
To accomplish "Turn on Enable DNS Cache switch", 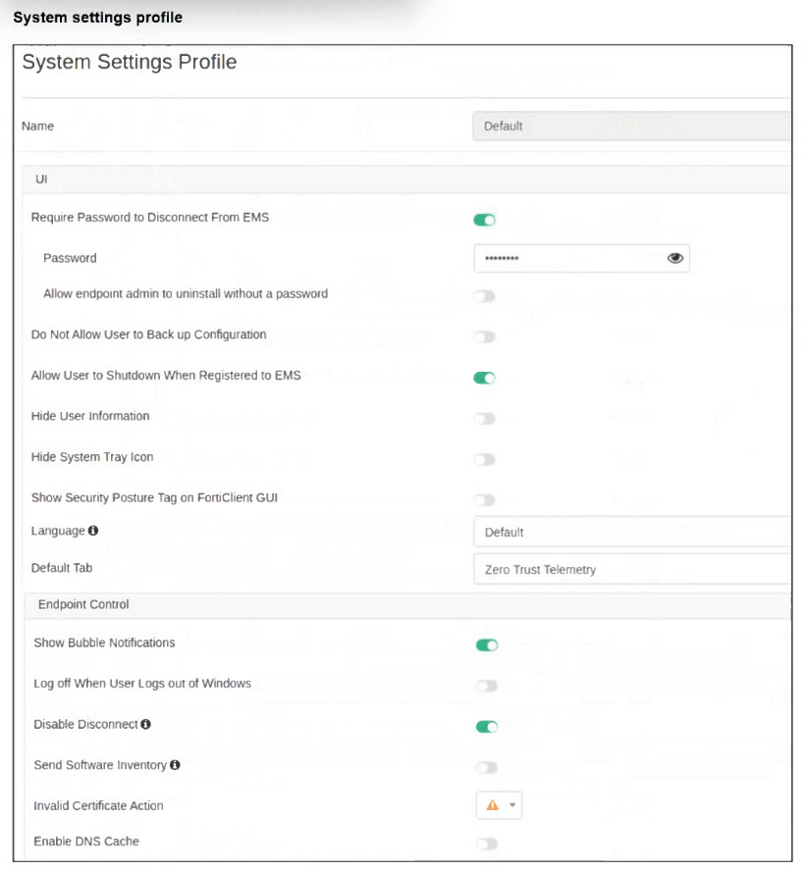I will pos(487,844).
